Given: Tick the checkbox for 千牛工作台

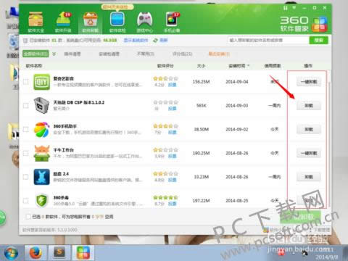Looking at the screenshot, I should (25, 153).
